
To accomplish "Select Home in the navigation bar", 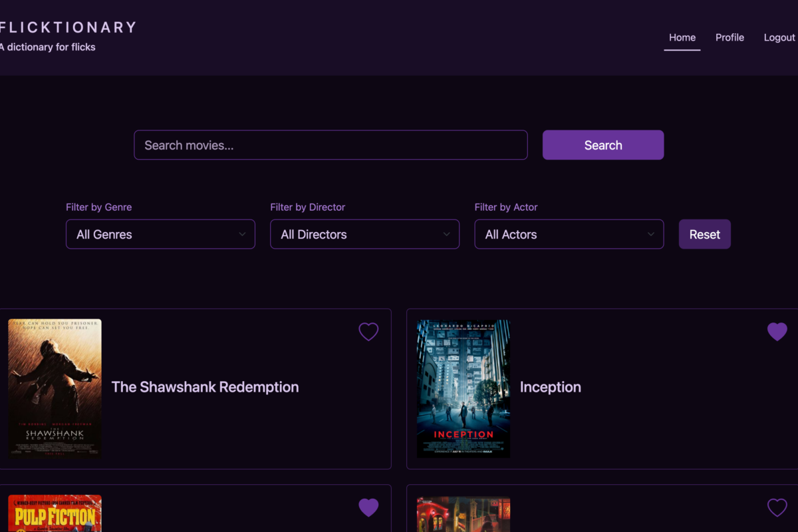I will 682,38.
